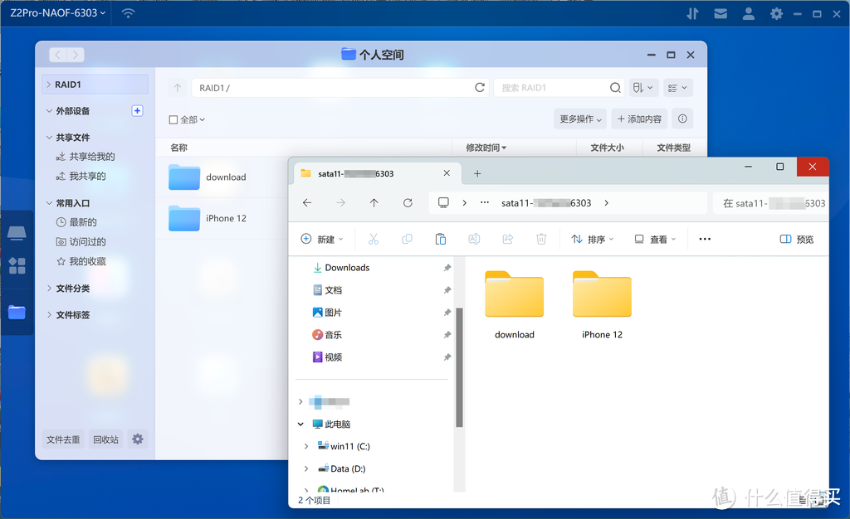Select the Cut icon in Explorer toolbar
The height and width of the screenshot is (519, 850).
point(374,239)
